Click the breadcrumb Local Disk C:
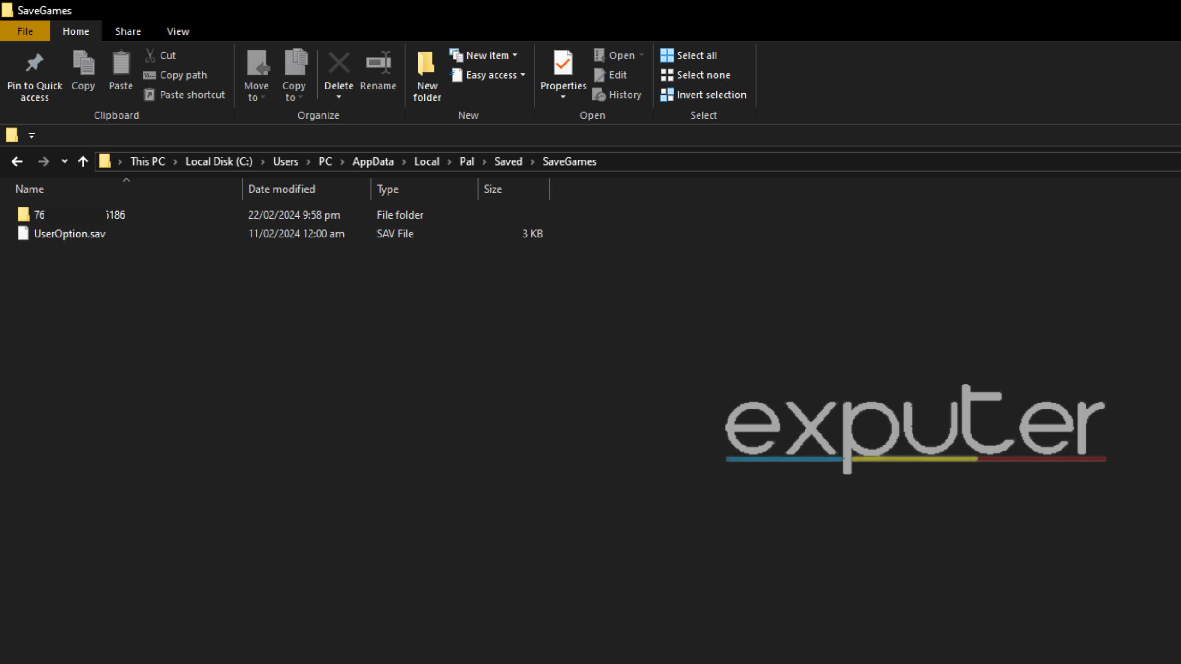The height and width of the screenshot is (664, 1181). click(x=218, y=161)
